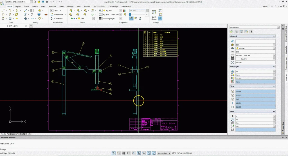Image resolution: width=288 pixels, height=156 pixels.
Task: Click the help question mark icon in Properties
Action: click(251, 32)
